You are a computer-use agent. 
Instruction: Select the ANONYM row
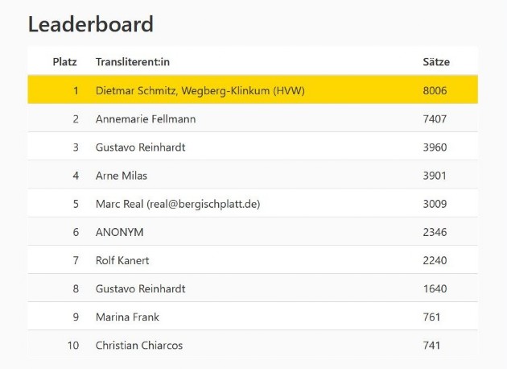tap(253, 231)
